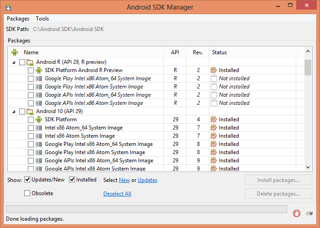Collapse the Android R (API 29, R preview) group
Screen dimensions: 320x228
point(14,62)
